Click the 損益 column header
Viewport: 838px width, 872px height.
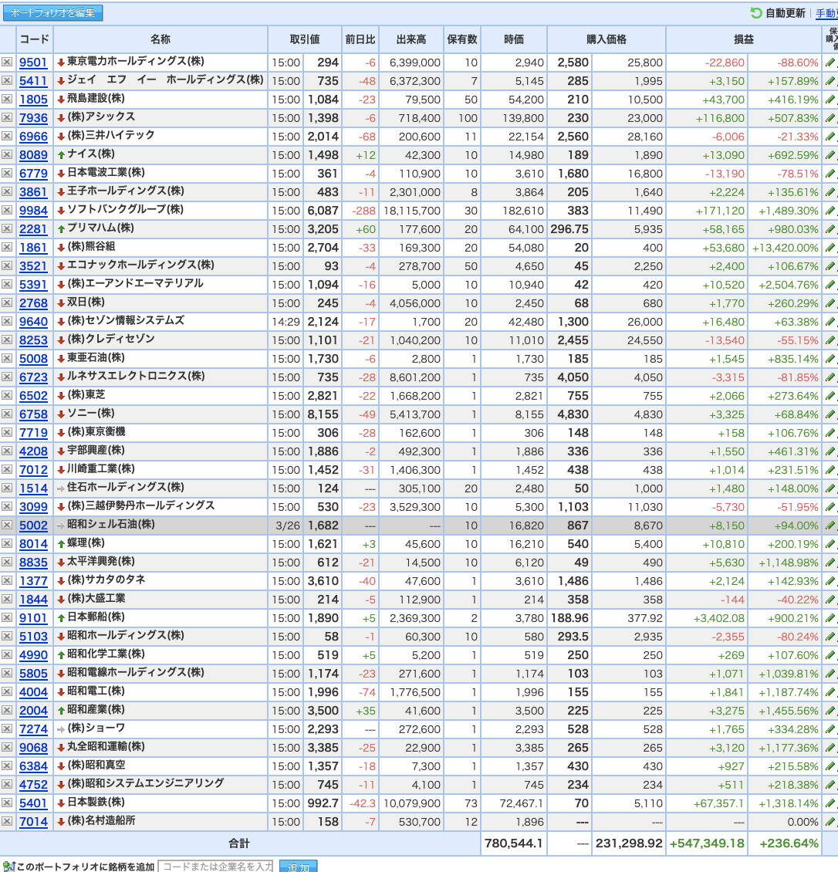pyautogui.click(x=744, y=39)
